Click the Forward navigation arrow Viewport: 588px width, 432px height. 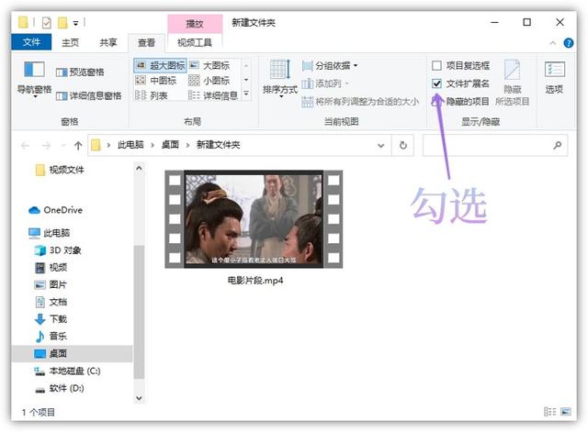(46, 145)
